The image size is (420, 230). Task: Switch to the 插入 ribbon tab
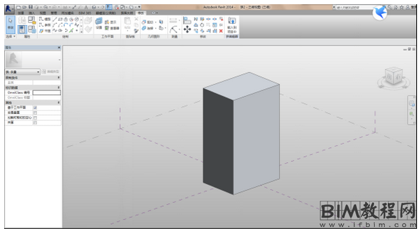click(x=32, y=13)
